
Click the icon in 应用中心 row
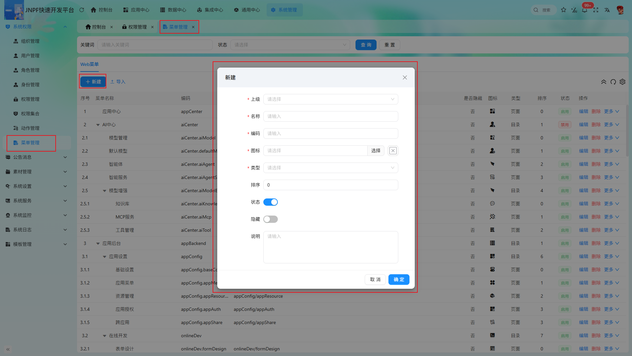[x=492, y=111]
